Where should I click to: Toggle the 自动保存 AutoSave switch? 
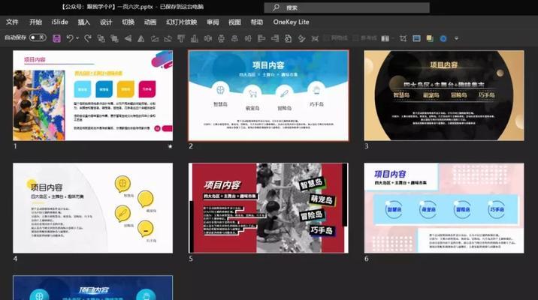pos(38,37)
